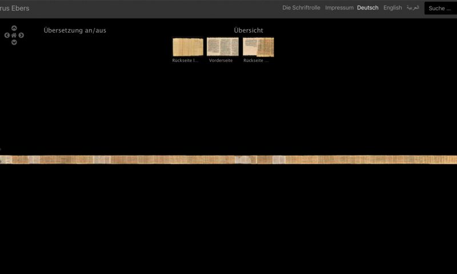The image size is (457, 274).
Task: Select the third Rückseite thumbnail with text
Action: pos(258,47)
